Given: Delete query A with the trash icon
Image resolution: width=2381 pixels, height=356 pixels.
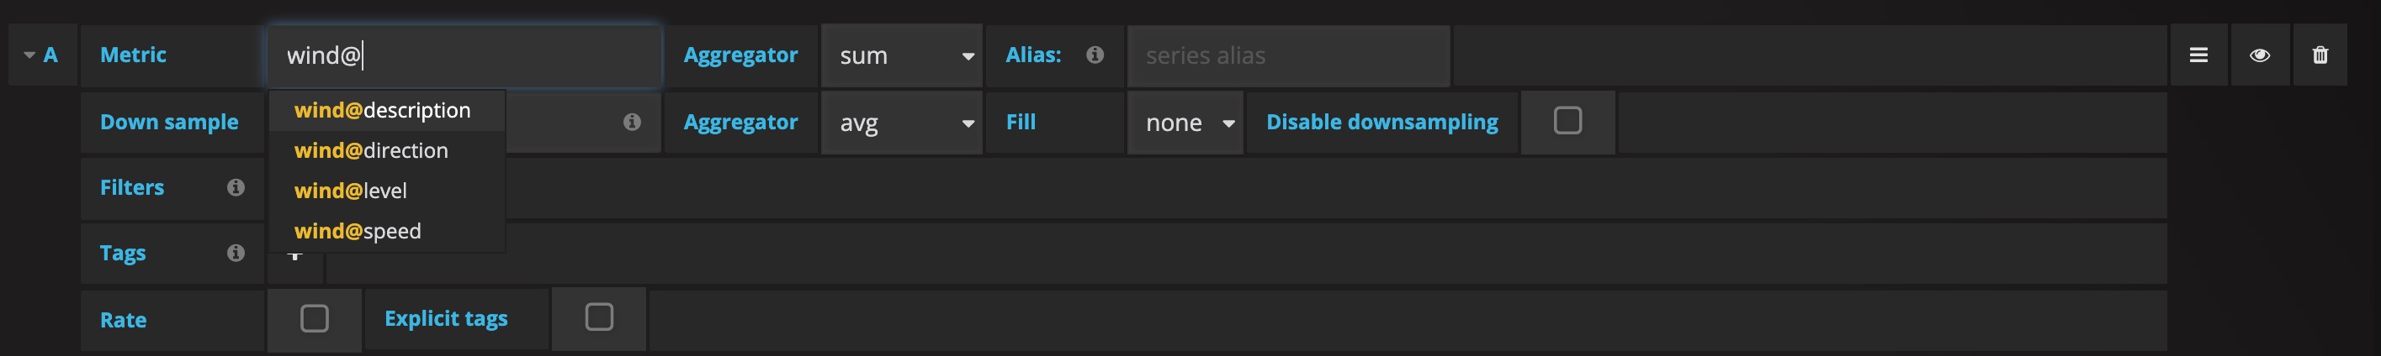Looking at the screenshot, I should pyautogui.click(x=2320, y=55).
